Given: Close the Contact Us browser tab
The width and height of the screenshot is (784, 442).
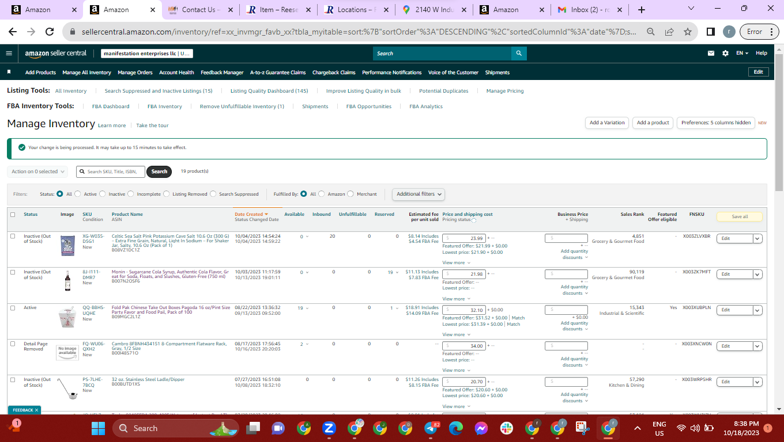Looking at the screenshot, I should [231, 10].
